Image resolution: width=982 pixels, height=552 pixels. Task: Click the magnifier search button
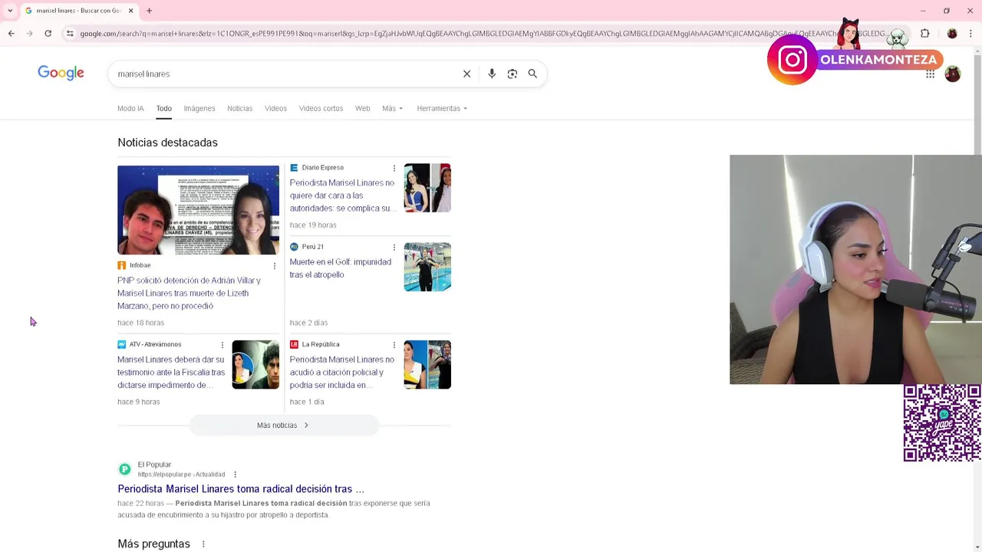[x=532, y=74]
